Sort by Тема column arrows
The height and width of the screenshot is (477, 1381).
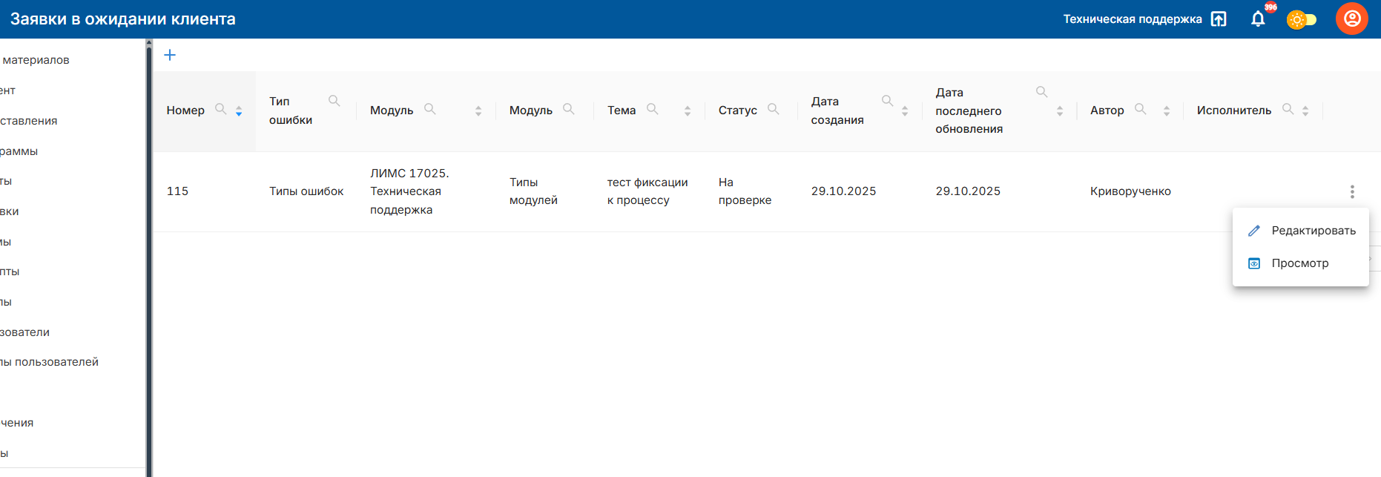coord(688,111)
